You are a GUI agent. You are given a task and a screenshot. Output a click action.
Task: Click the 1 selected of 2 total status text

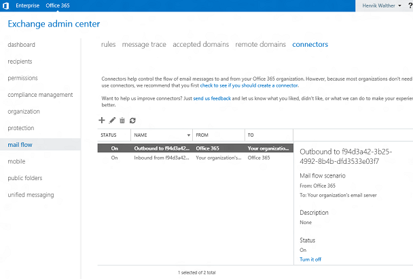(x=197, y=272)
